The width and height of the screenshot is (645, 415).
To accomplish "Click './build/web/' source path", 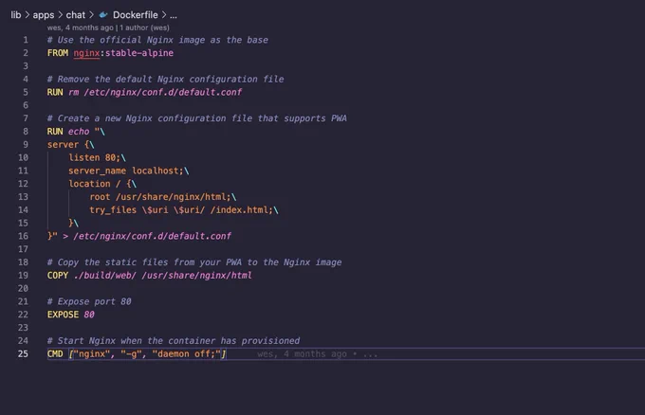I will [x=105, y=276].
